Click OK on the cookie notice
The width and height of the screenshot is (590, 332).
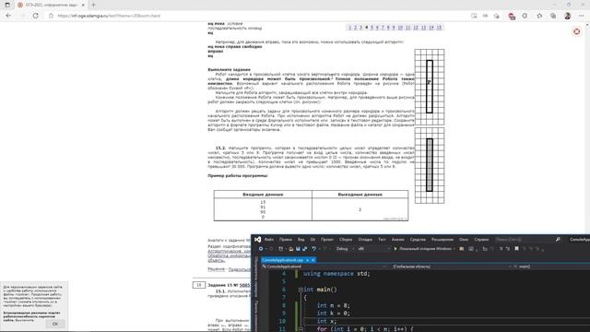[x=55, y=324]
